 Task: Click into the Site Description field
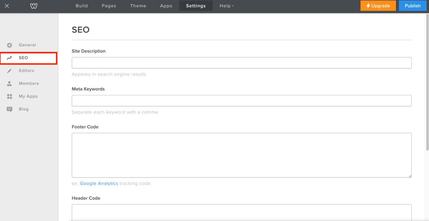coord(242,63)
